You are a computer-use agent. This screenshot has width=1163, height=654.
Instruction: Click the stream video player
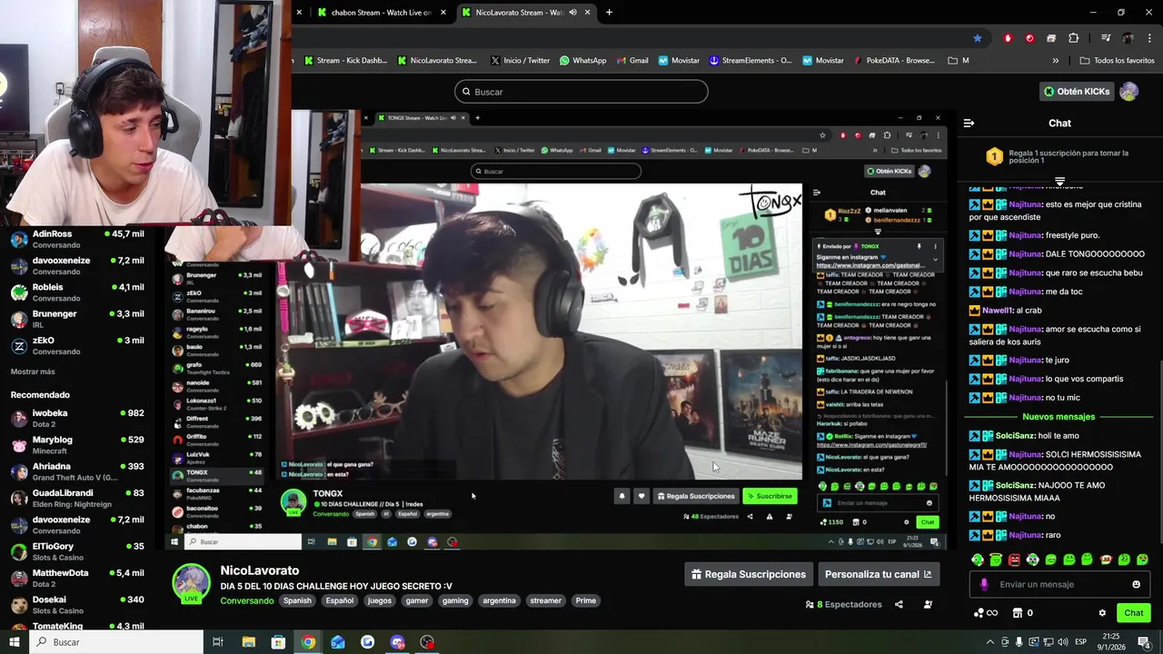point(555,330)
